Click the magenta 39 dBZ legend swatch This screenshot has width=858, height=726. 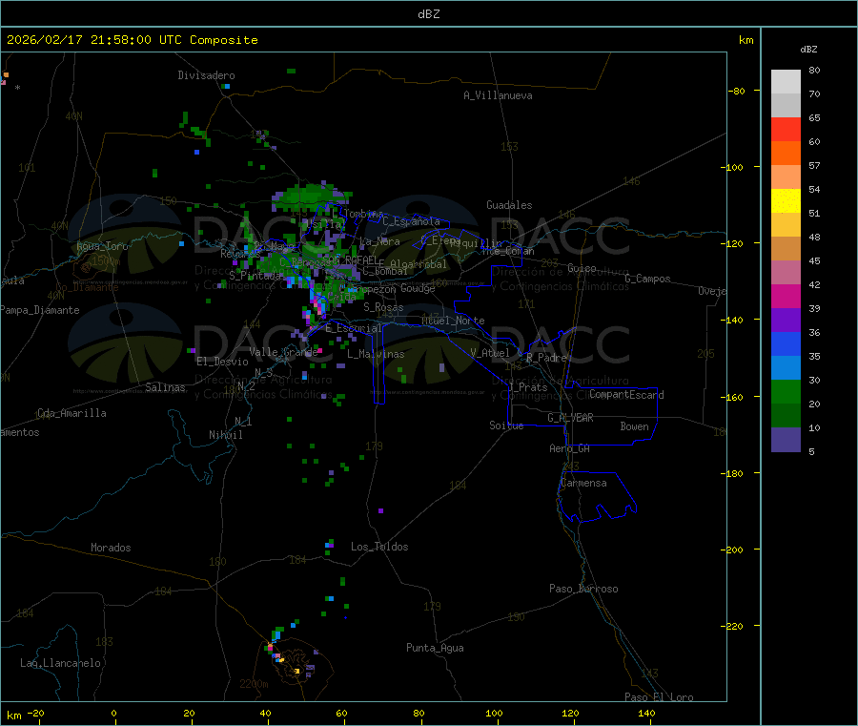tap(786, 296)
